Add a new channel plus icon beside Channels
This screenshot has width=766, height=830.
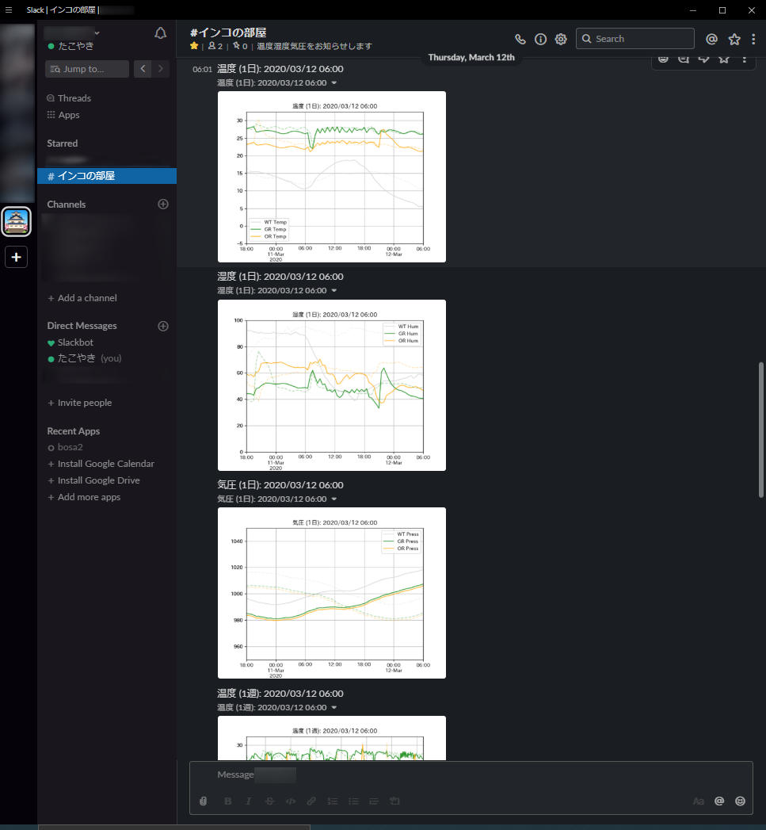[163, 205]
